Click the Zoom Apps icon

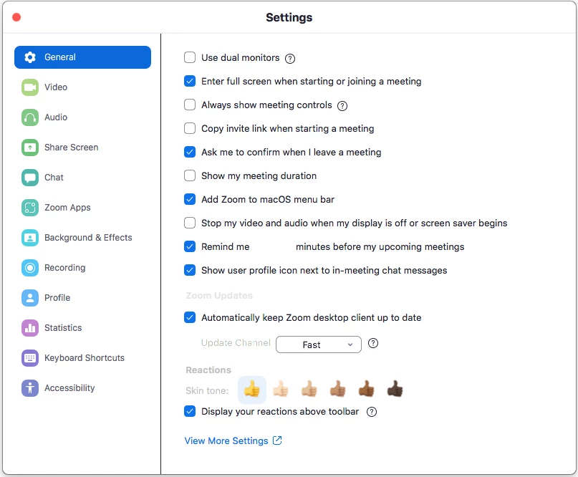(x=30, y=208)
